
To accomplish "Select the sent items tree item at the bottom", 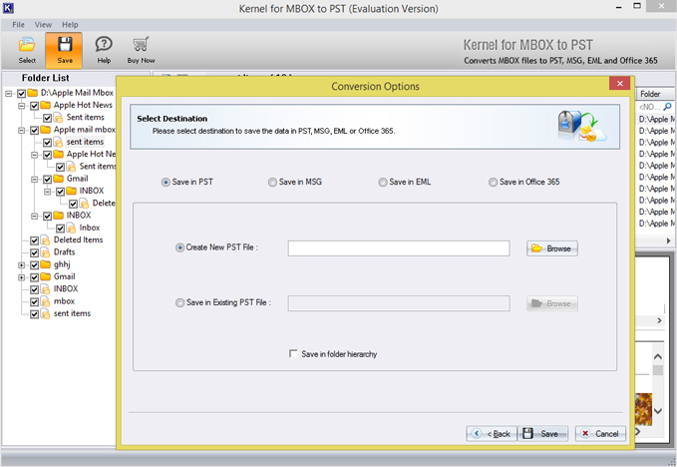I will point(72,313).
